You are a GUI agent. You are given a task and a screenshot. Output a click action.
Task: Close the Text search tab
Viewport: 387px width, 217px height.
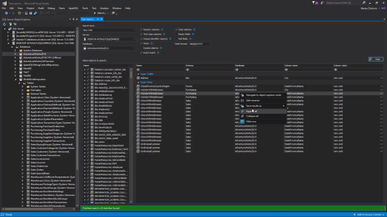(x=101, y=19)
